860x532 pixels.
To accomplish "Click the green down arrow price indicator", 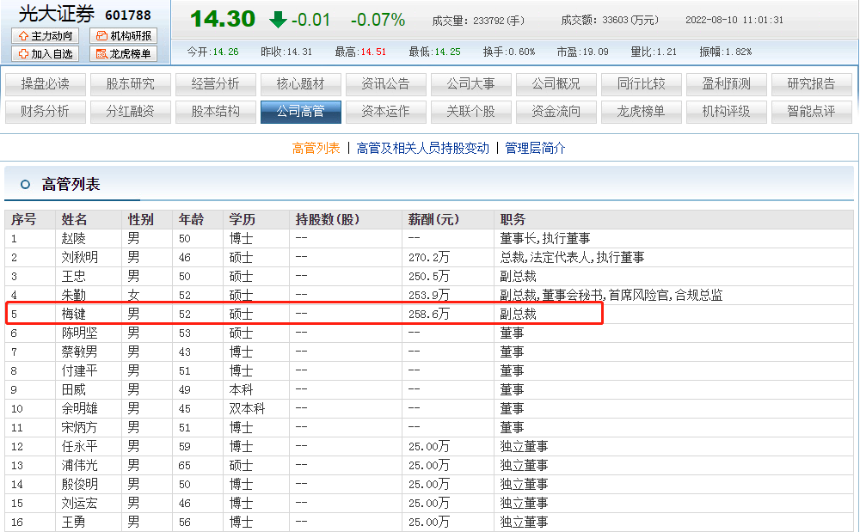I will [x=278, y=20].
